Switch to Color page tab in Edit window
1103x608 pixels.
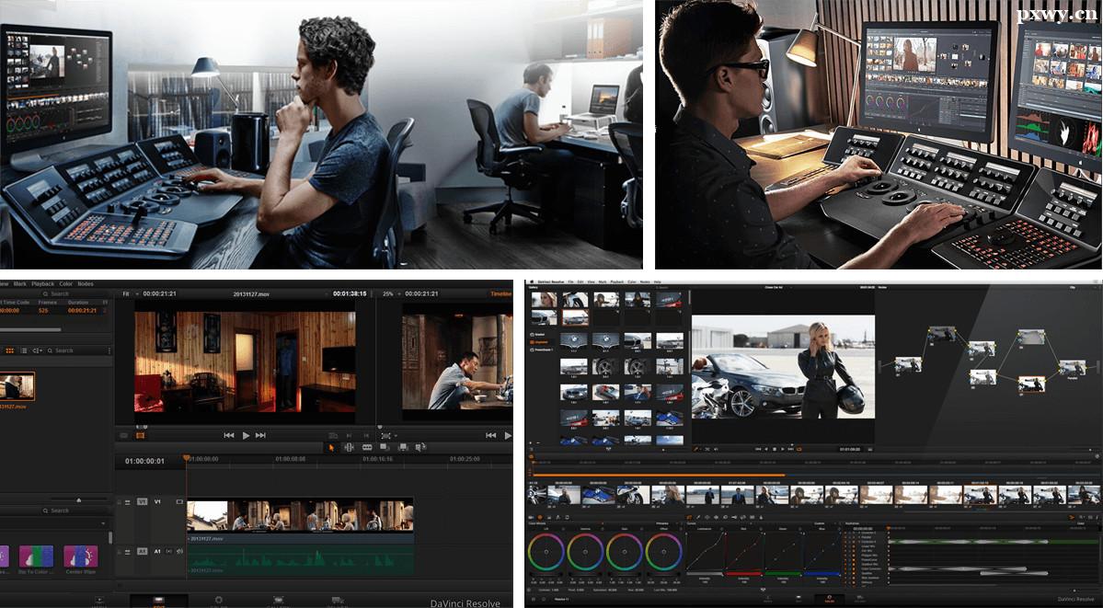[x=218, y=601]
